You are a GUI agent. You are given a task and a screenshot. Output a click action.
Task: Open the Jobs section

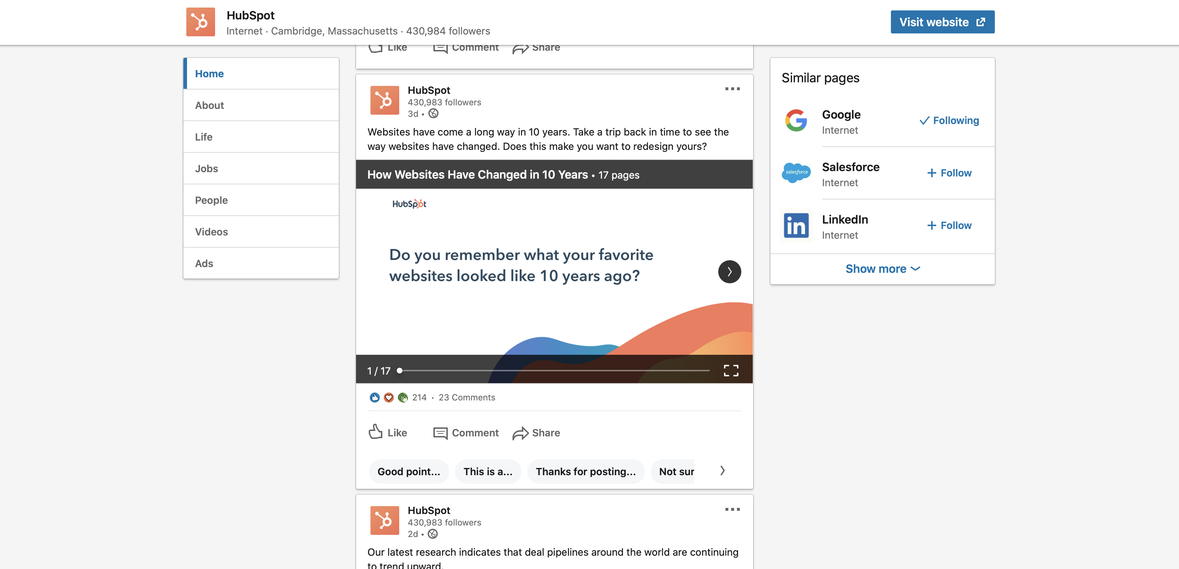point(261,168)
